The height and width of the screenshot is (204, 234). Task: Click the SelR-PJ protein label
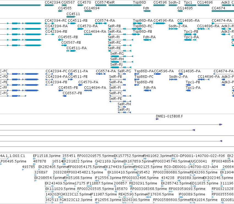pyautogui.click(x=124, y=109)
